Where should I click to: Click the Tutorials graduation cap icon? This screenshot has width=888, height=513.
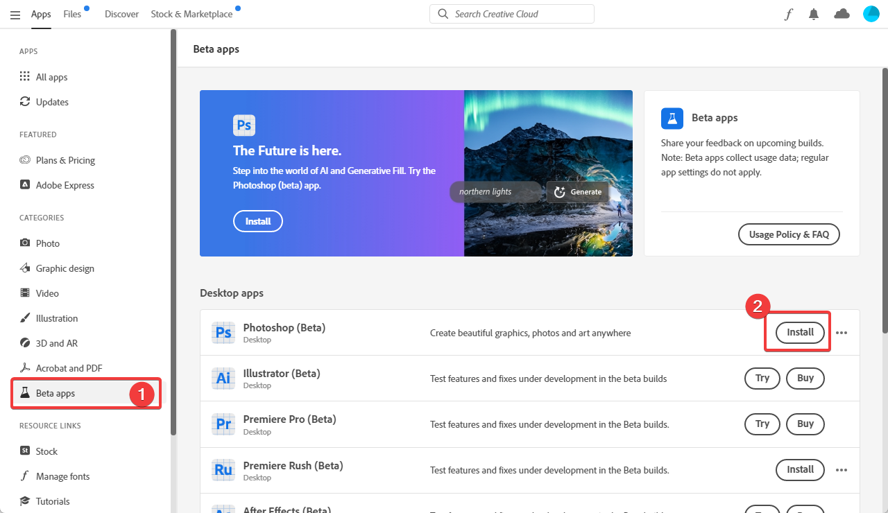25,501
